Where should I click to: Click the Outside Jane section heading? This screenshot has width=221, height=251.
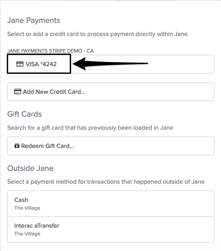pyautogui.click(x=30, y=168)
